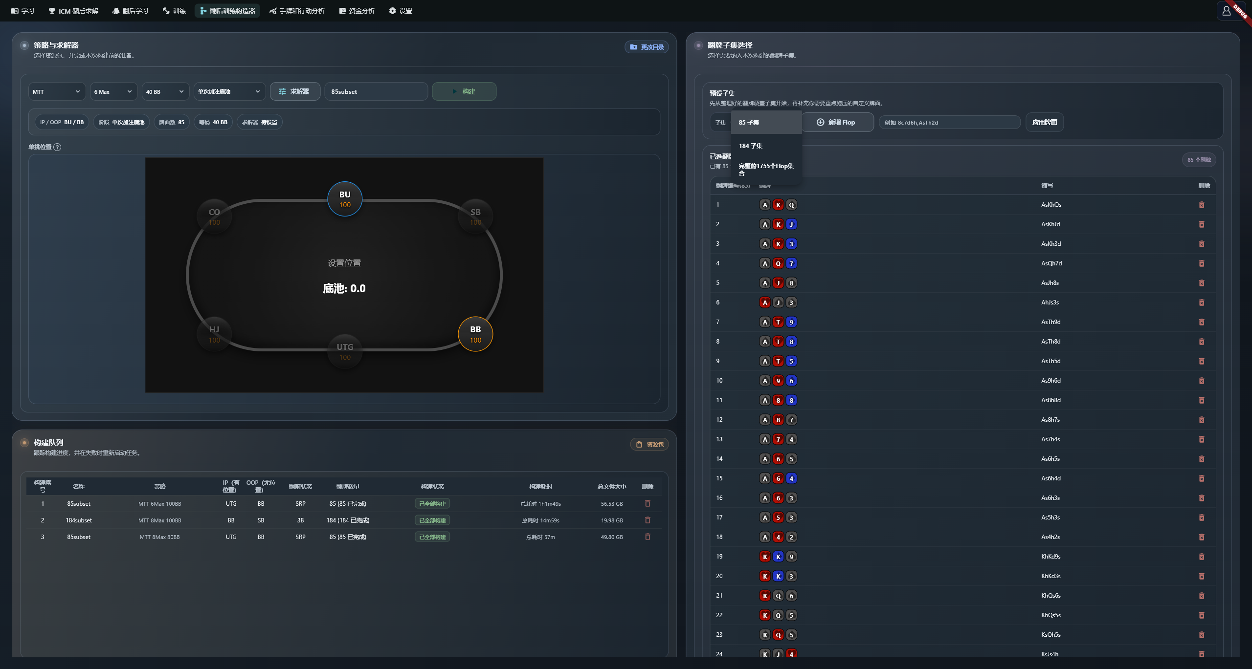The height and width of the screenshot is (669, 1252).
Task: Open the 设置 tab
Action: (401, 11)
